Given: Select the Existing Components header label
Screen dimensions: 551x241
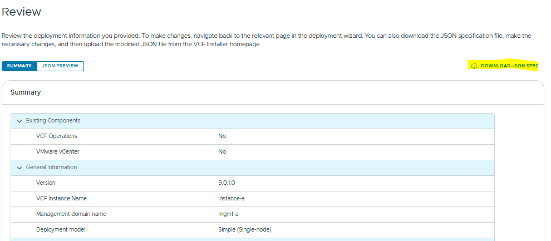Looking at the screenshot, I should click(x=53, y=121).
